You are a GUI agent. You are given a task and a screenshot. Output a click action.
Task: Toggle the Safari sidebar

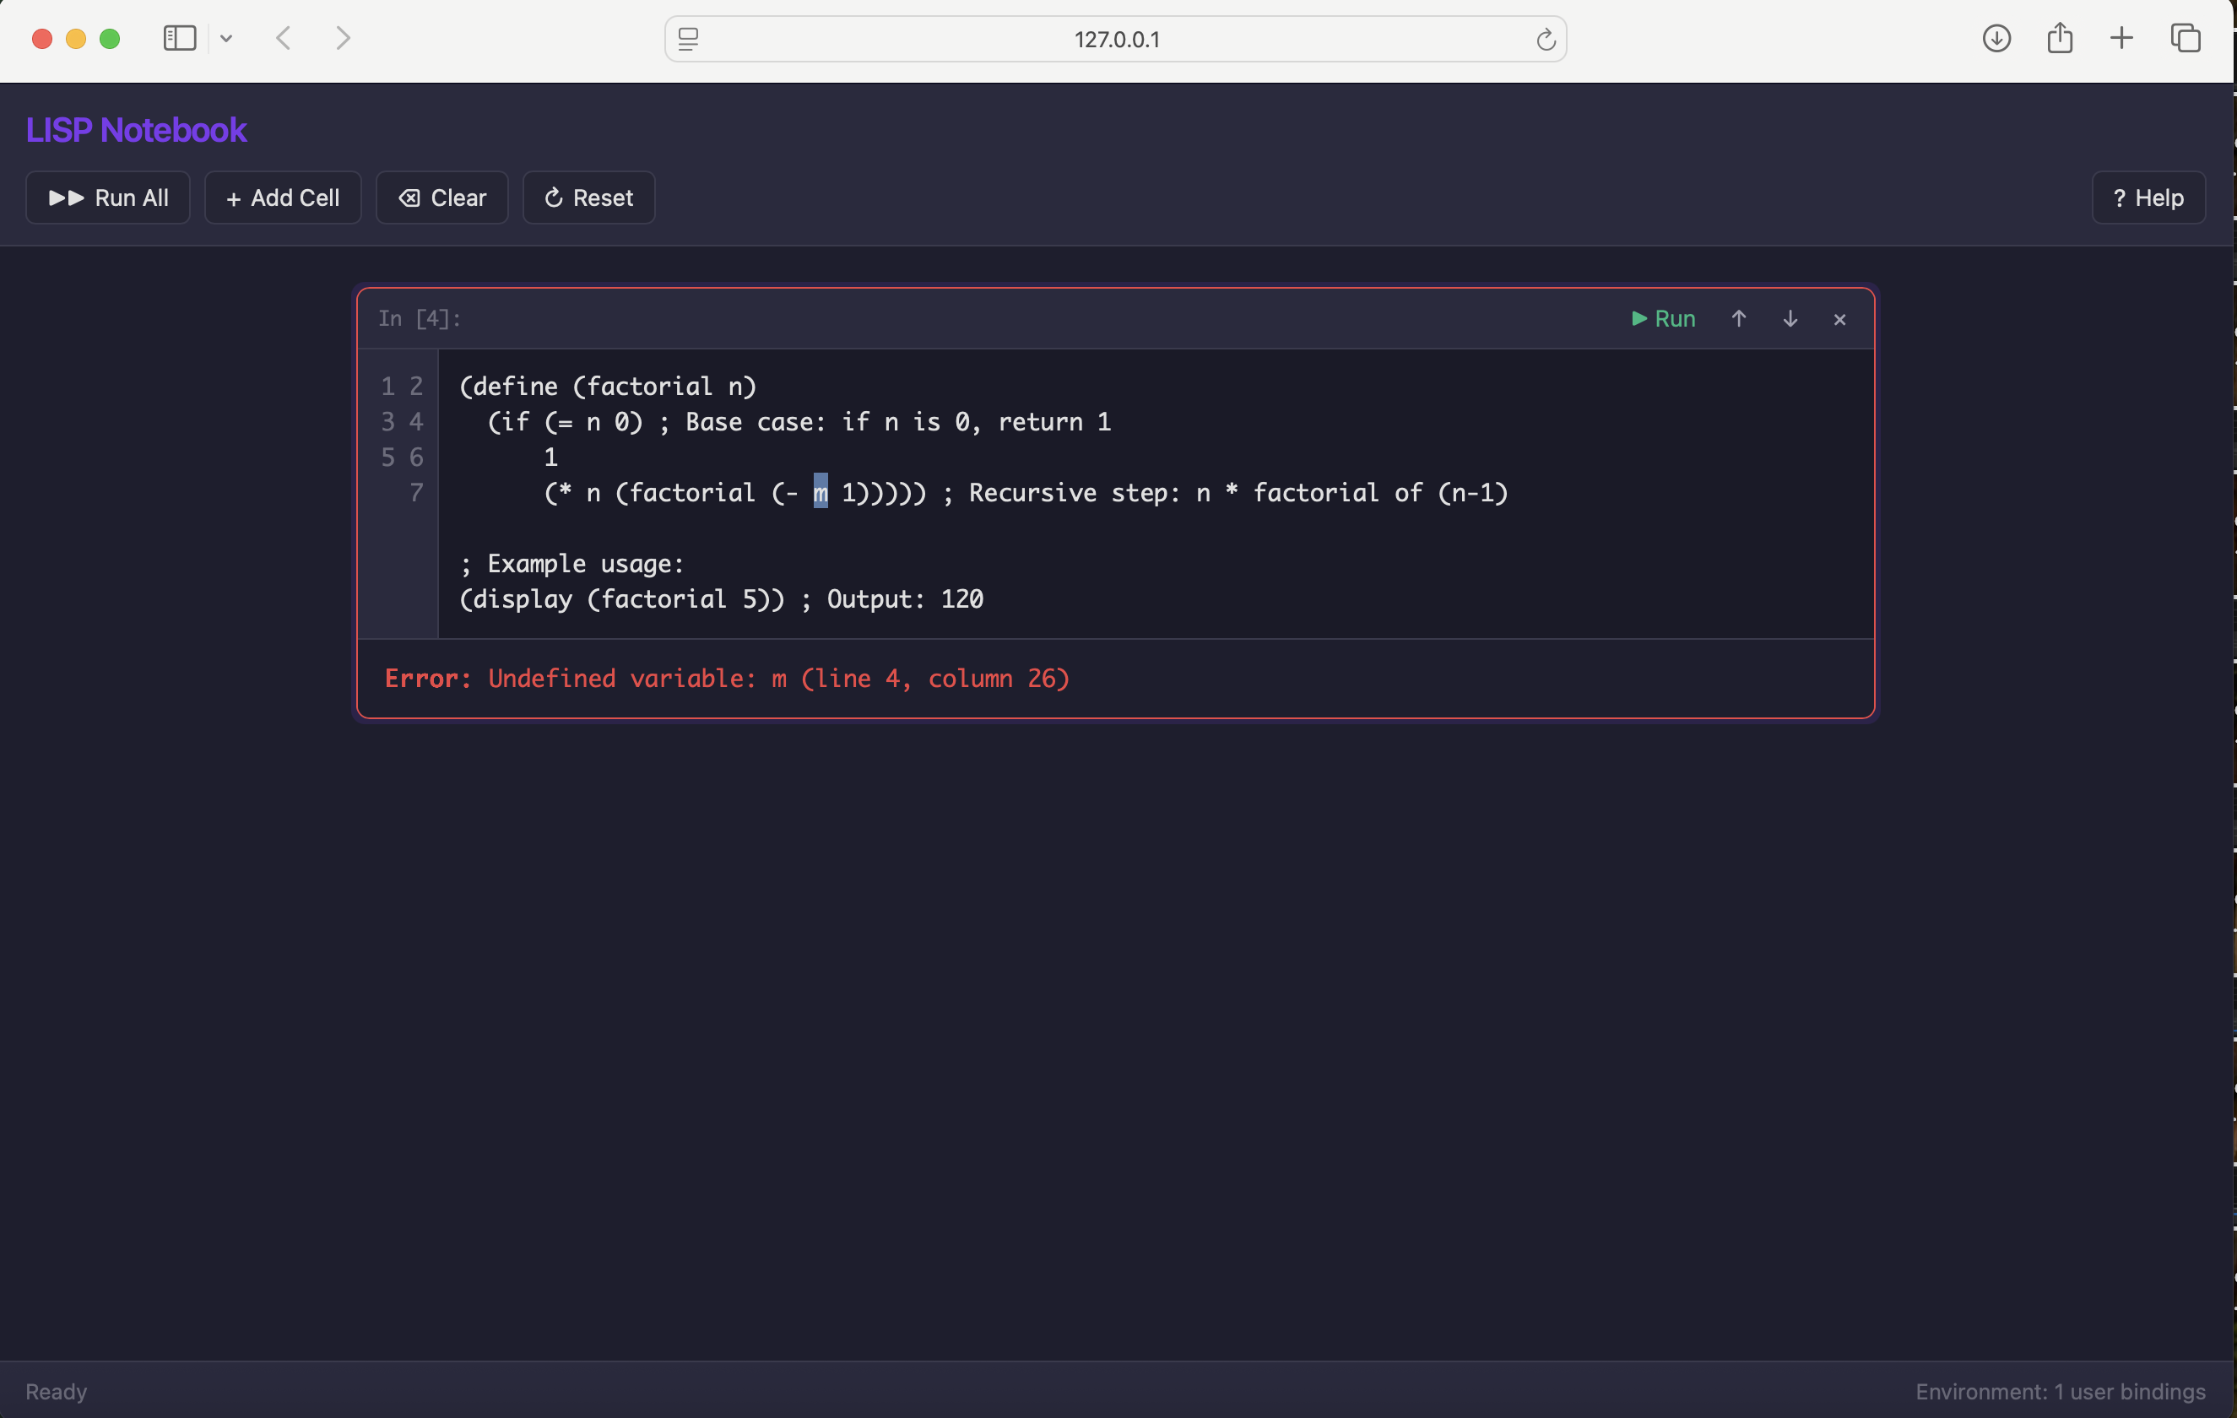(178, 38)
